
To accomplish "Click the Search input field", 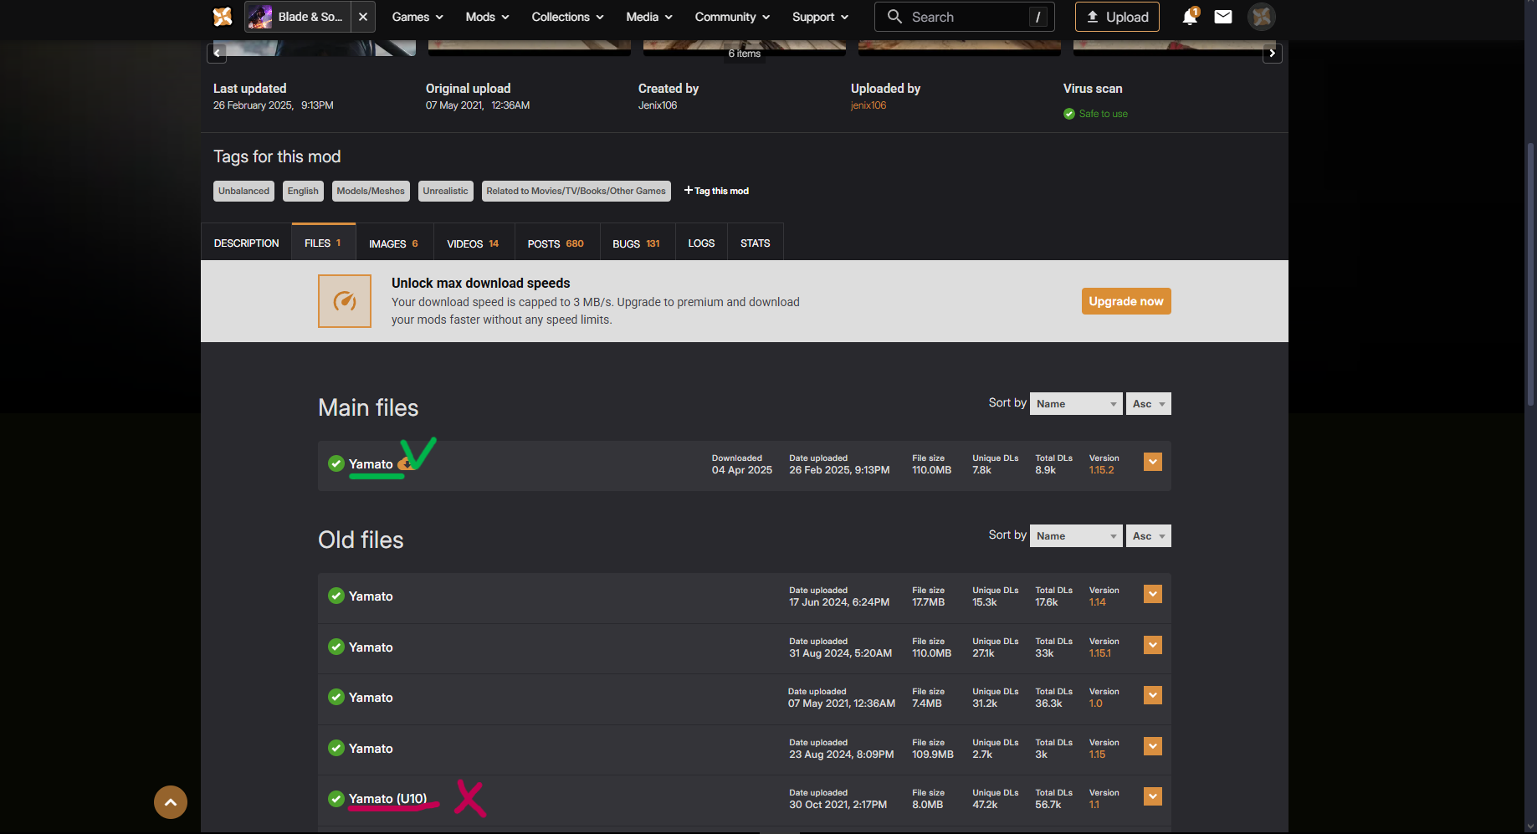I will (x=964, y=17).
